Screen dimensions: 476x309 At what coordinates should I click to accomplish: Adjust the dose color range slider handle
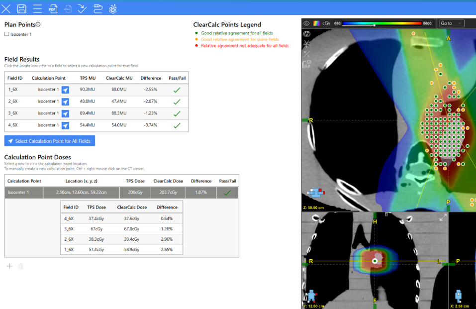375,25
